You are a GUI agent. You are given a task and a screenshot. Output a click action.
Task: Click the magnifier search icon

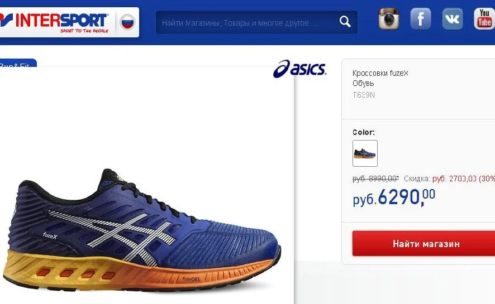coord(345,22)
